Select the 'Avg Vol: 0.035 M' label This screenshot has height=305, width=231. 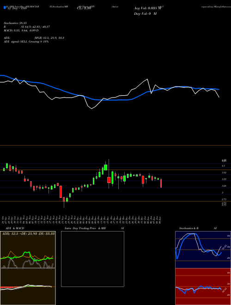(147, 8)
